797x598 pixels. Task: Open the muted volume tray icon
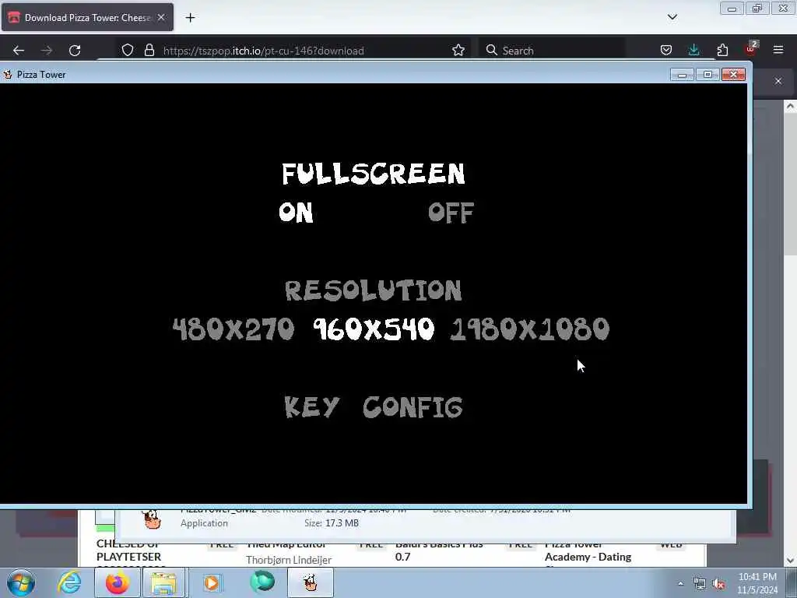coord(718,584)
